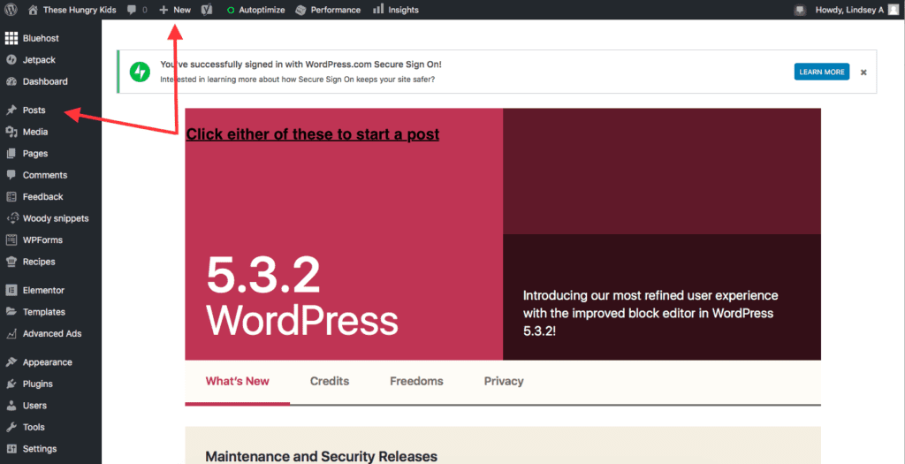Click the WordPress logo in admin bar
Viewport: 905px width, 464px height.
point(11,10)
